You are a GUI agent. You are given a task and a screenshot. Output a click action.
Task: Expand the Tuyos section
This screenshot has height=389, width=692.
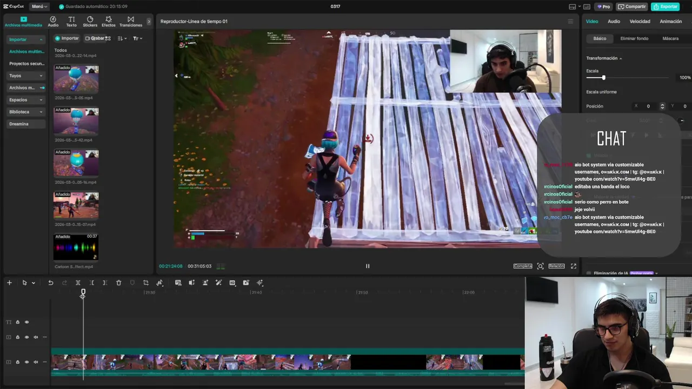coord(41,76)
